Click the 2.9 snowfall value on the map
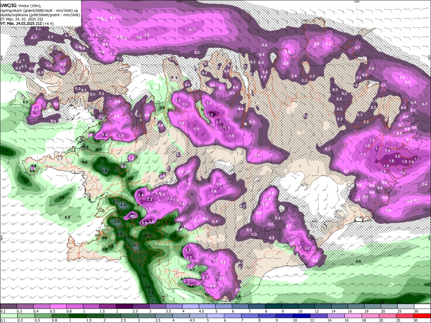 [144, 223]
